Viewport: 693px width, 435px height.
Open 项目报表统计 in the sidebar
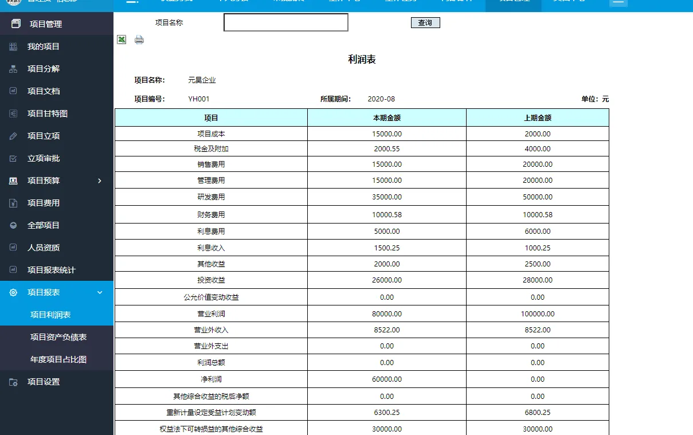tap(52, 270)
